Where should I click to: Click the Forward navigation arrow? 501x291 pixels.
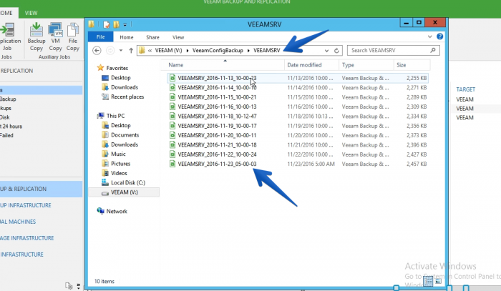coord(110,51)
